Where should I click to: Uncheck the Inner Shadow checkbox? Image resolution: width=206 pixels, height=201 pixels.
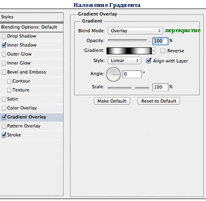pyautogui.click(x=4, y=45)
